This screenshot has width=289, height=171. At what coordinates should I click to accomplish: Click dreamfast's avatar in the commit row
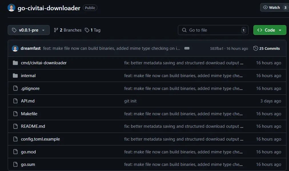(15, 48)
